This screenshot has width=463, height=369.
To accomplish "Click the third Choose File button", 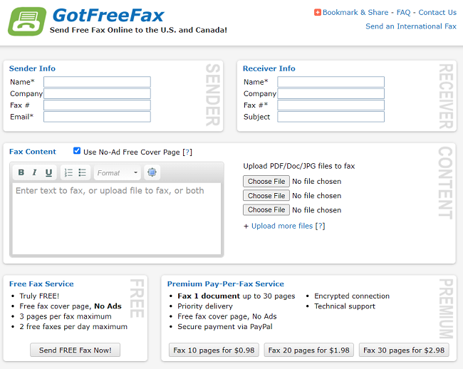I will pos(266,210).
